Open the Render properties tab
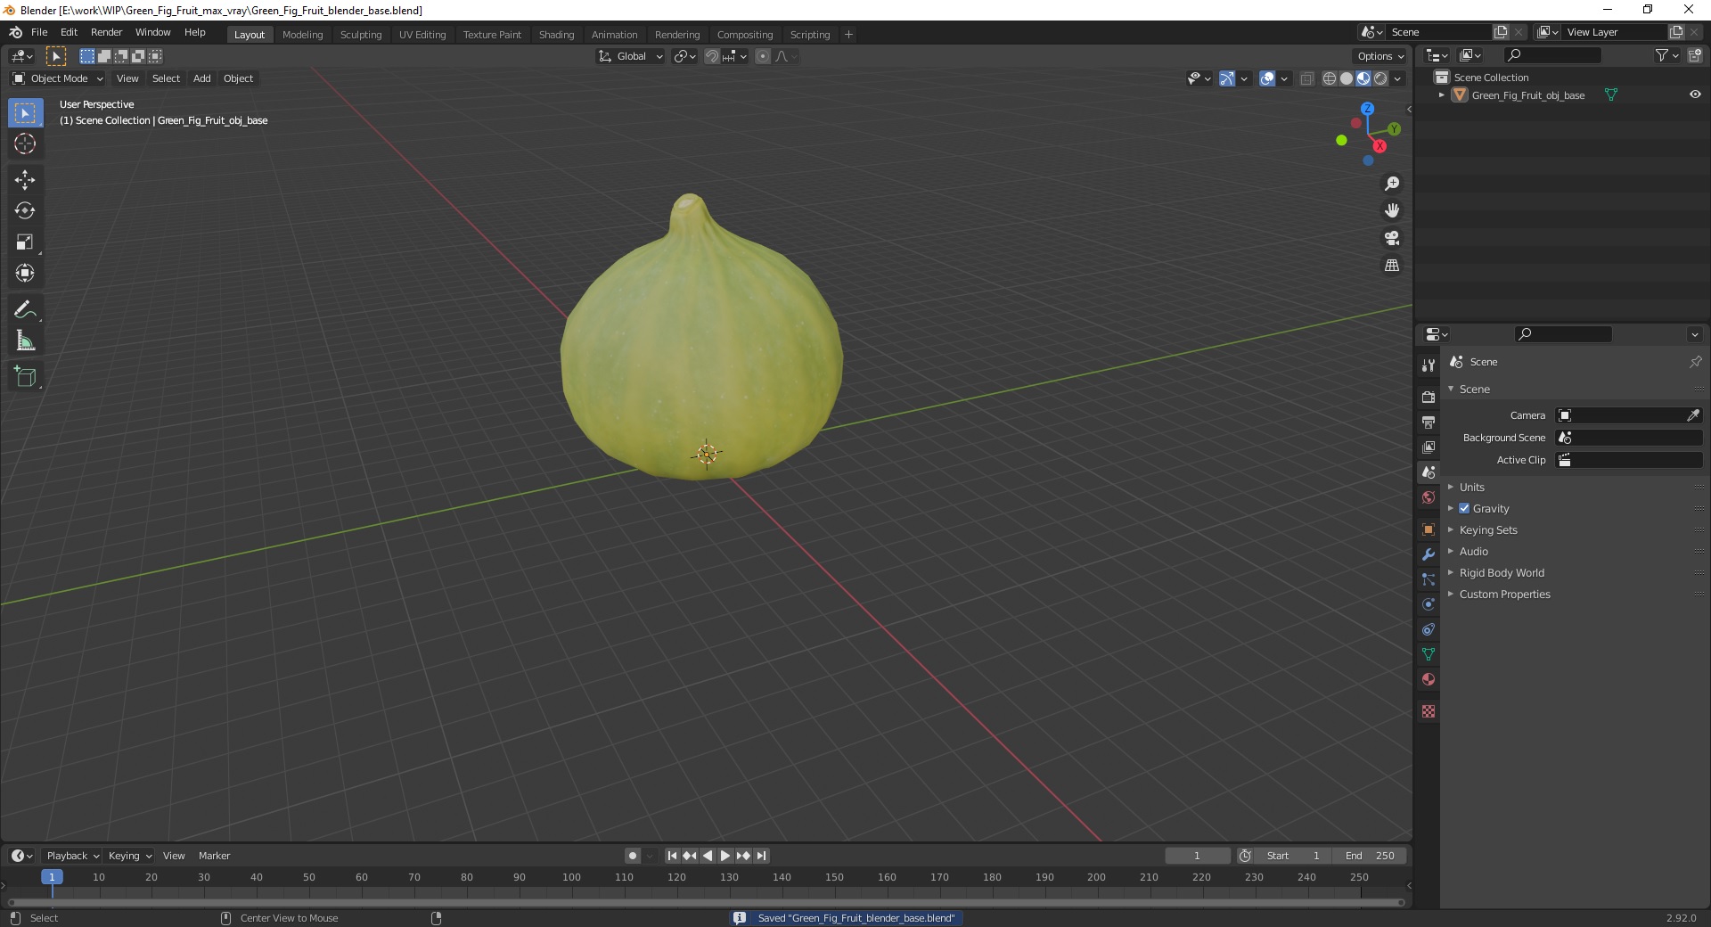Image resolution: width=1711 pixels, height=927 pixels. (1429, 397)
